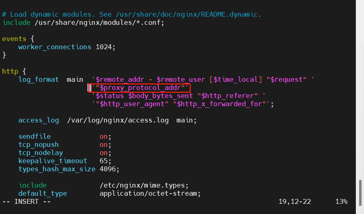Image resolution: width=364 pixels, height=214 pixels.
Task: Click the sendfile directive name
Action: pyautogui.click(x=35, y=137)
